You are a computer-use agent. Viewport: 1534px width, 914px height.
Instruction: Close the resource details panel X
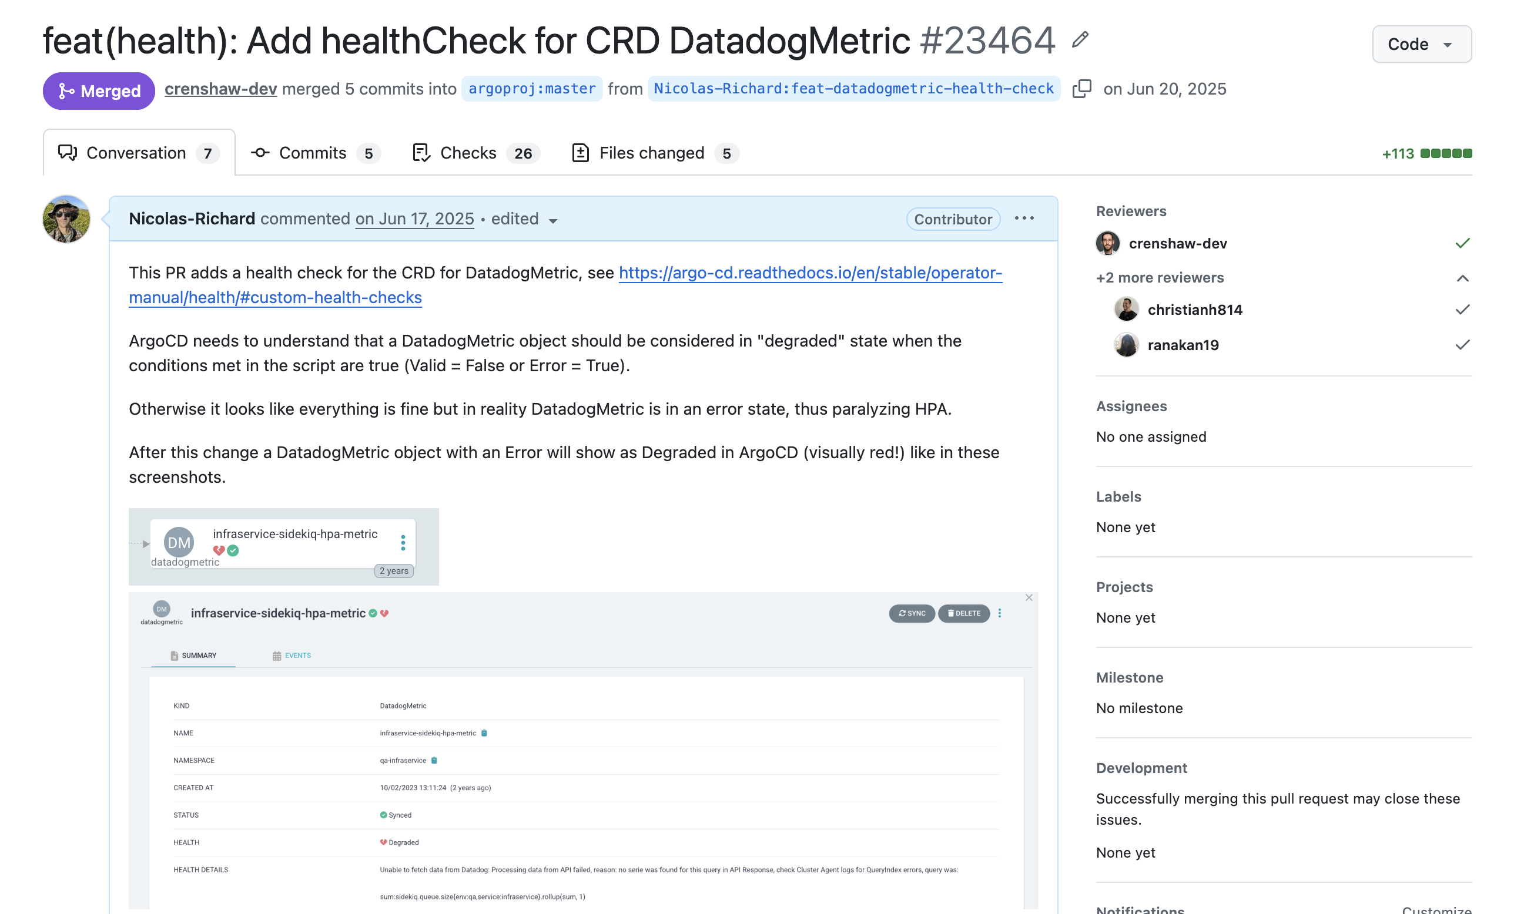[x=1028, y=598]
